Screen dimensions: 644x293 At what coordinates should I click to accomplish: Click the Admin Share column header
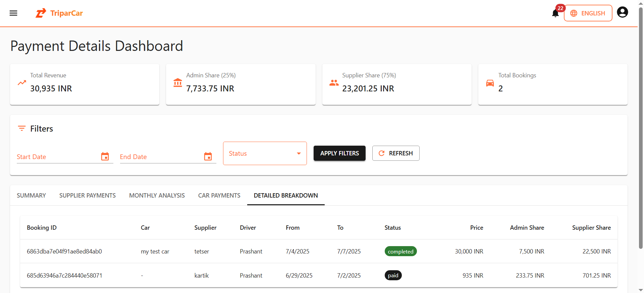(x=527, y=228)
